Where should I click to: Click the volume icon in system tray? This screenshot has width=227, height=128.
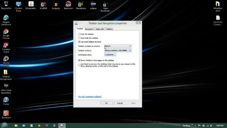[211, 126]
